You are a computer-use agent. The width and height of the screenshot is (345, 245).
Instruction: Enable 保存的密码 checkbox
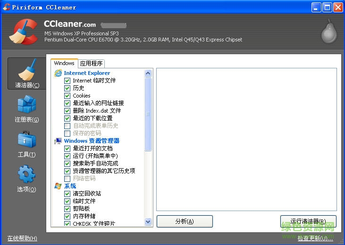tap(67, 133)
